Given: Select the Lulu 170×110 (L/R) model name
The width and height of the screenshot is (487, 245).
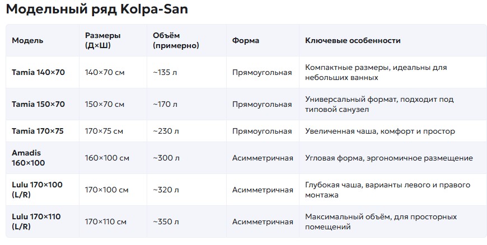Looking at the screenshot, I should point(36,222).
